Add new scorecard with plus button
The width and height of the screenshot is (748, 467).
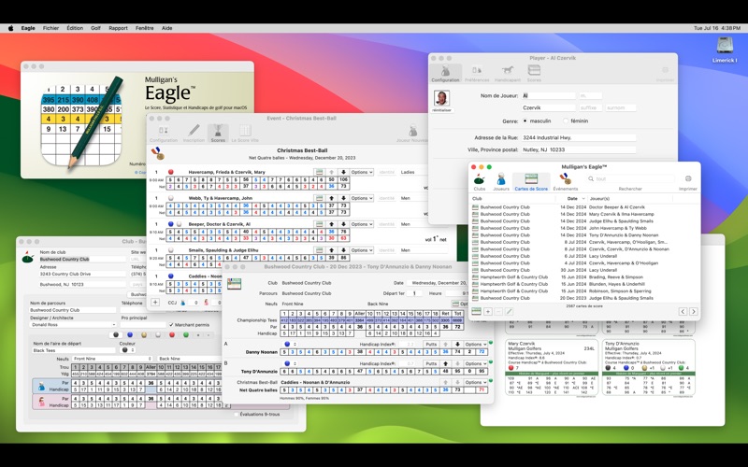pos(487,311)
